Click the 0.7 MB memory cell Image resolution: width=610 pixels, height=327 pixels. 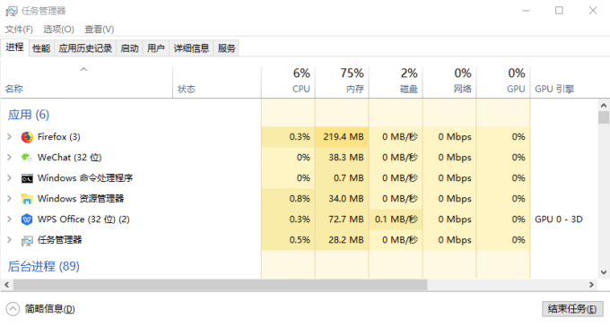pyautogui.click(x=342, y=178)
